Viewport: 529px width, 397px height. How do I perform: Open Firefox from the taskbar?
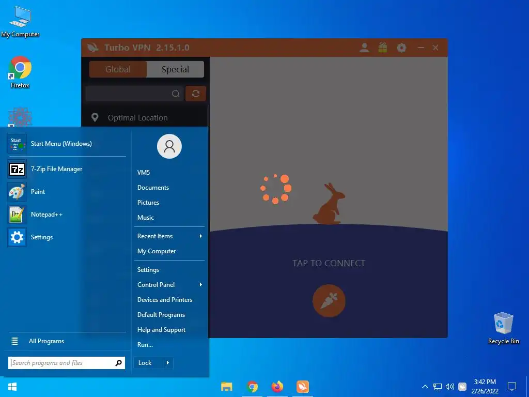tap(277, 387)
